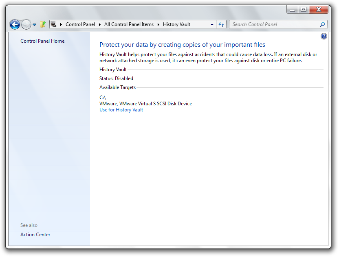Screen dimensions: 339x257
Task: Expand the arrow before History Vault breadcrumb
Action: coord(158,24)
